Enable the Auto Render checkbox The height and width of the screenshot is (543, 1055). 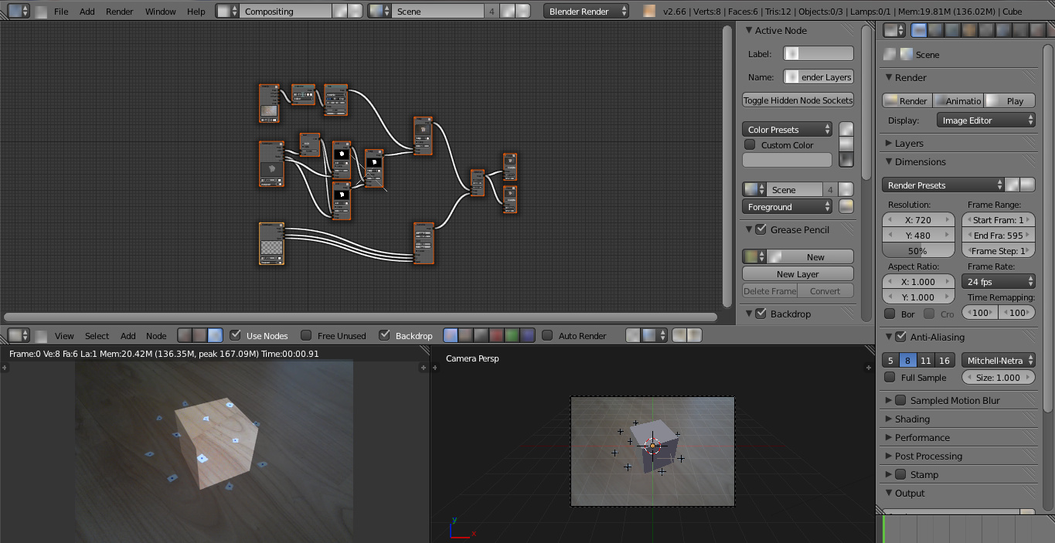(x=547, y=335)
